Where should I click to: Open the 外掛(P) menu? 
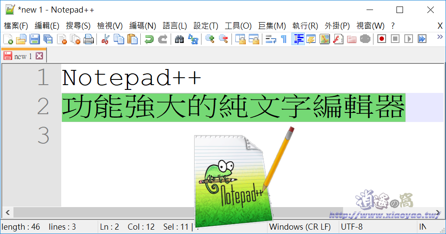click(x=337, y=26)
